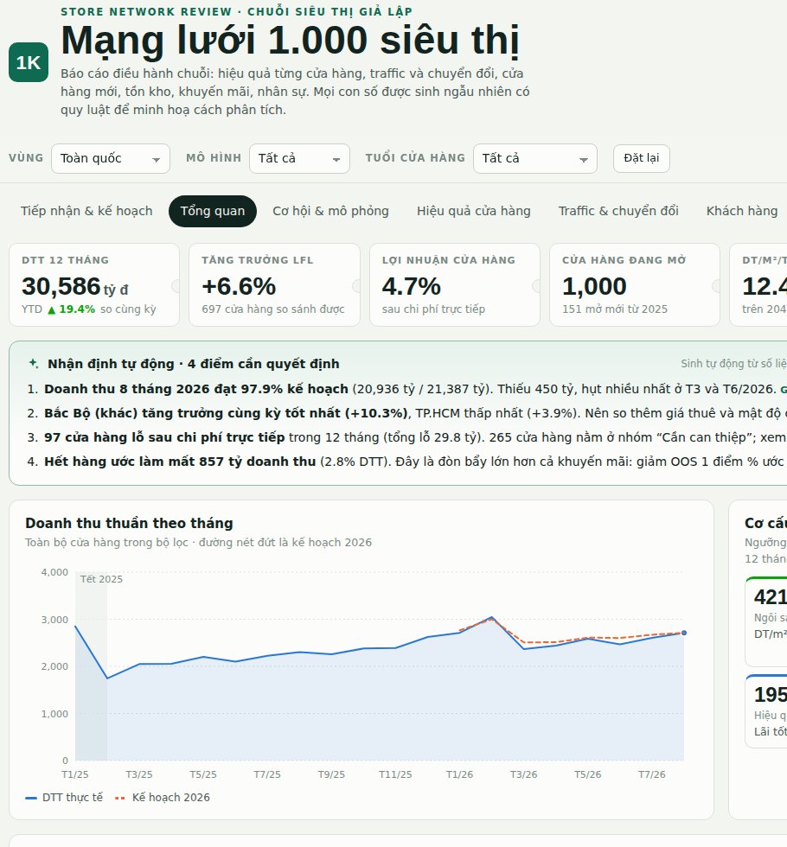The width and height of the screenshot is (787, 847).
Task: Click the Tết 2025 shaded marker on chart
Action: point(92,666)
